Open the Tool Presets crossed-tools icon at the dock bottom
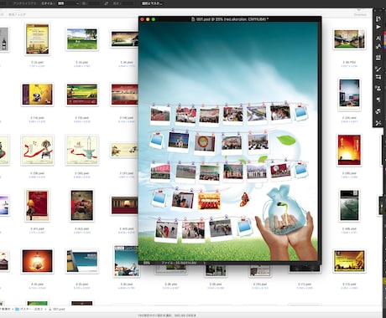 click(378, 123)
